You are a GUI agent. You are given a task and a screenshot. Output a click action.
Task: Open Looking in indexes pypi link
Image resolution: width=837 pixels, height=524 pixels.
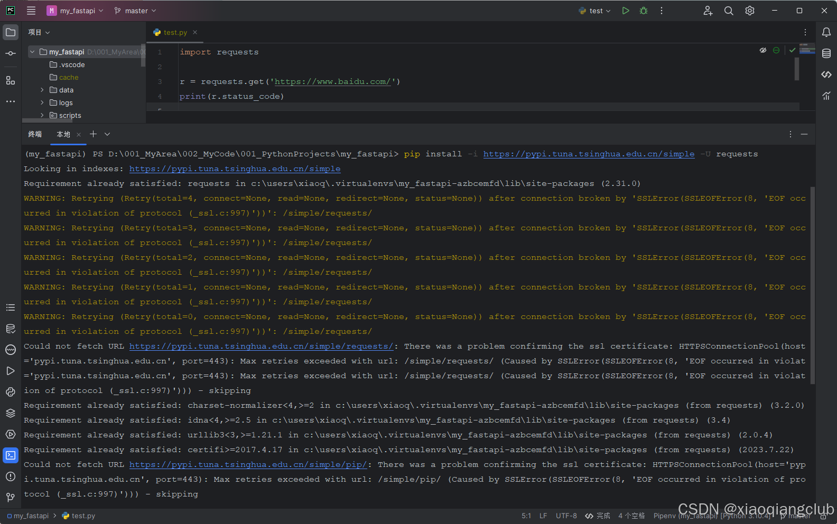click(x=235, y=169)
